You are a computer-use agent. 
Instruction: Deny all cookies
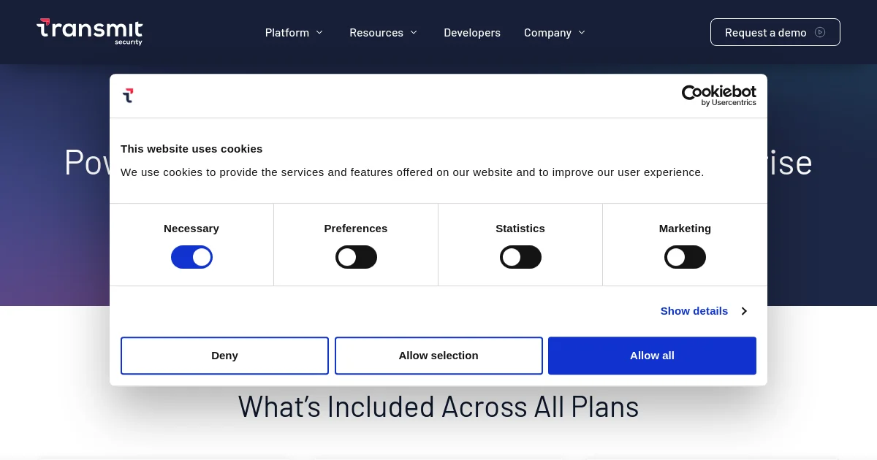click(x=224, y=356)
